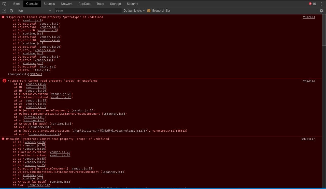Switch to the Sources tab

49,4
